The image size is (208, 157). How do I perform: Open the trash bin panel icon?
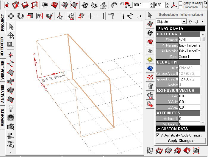(x=150, y=86)
